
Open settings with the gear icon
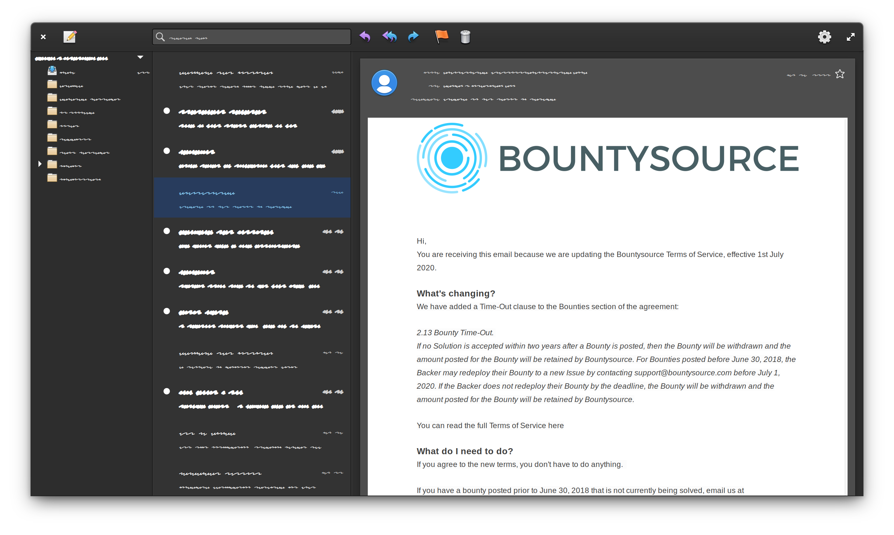pyautogui.click(x=824, y=37)
